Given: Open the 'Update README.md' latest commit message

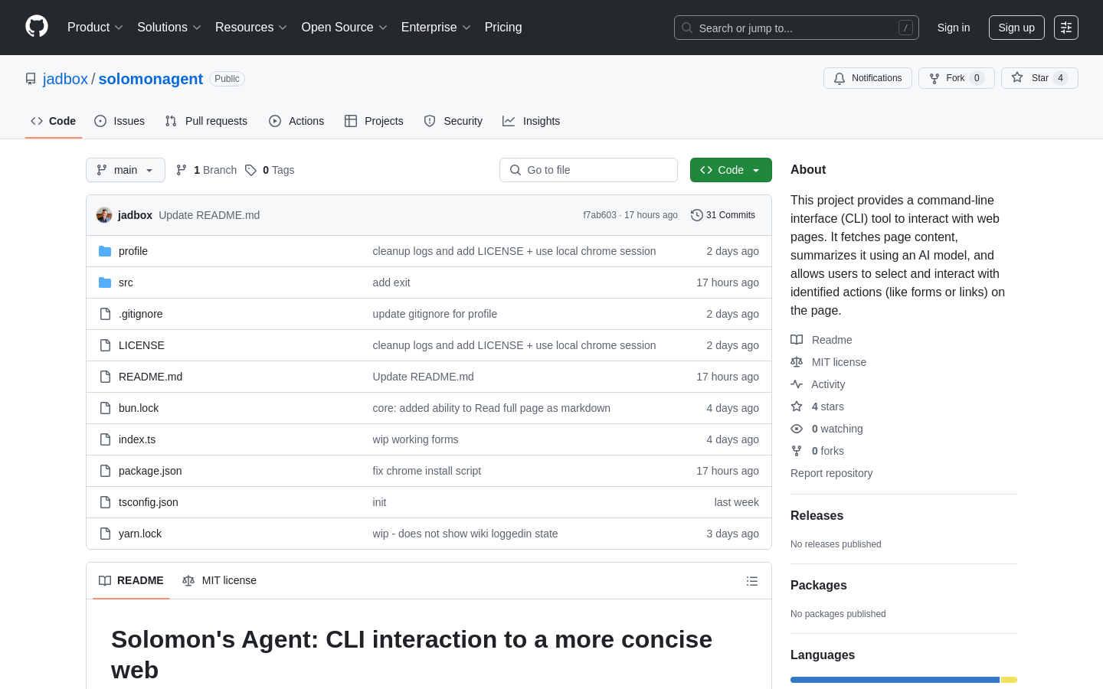Looking at the screenshot, I should point(209,215).
